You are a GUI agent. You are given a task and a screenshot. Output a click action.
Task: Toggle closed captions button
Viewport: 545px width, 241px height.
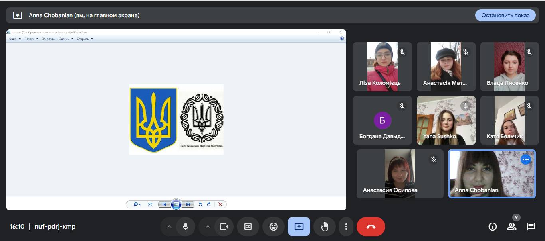248,227
